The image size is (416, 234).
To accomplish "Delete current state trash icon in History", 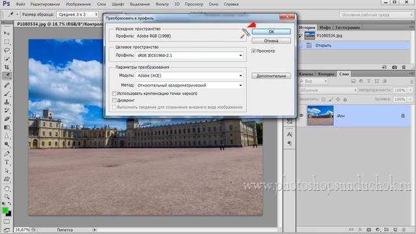I will pyautogui.click(x=404, y=68).
